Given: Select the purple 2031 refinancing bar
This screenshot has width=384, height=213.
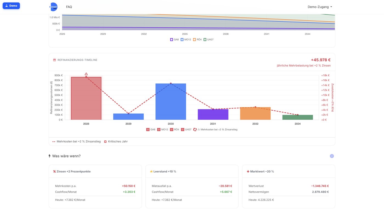Looking at the screenshot, I should (x=213, y=114).
